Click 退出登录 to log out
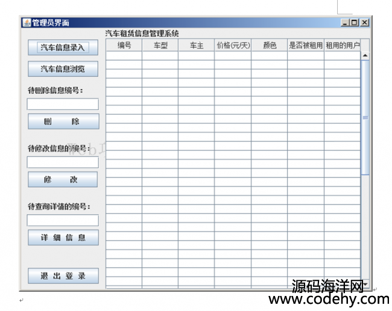 [x=63, y=276]
